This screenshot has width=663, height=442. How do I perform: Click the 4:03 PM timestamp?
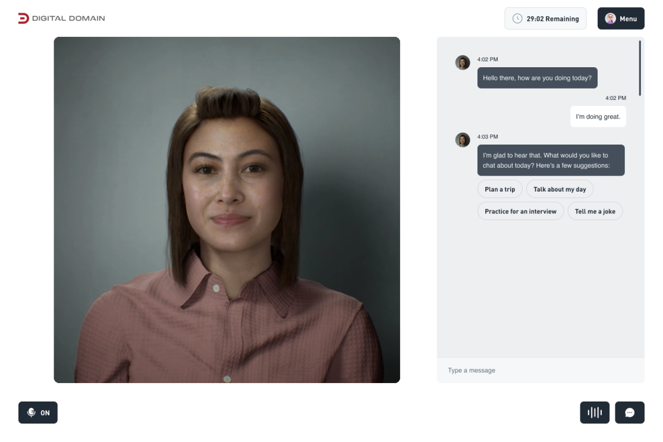pyautogui.click(x=488, y=137)
